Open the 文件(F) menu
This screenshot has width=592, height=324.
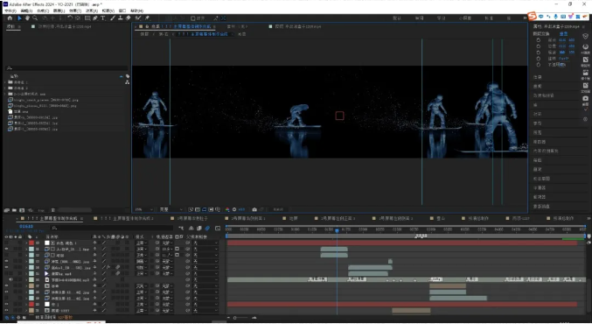(x=10, y=11)
